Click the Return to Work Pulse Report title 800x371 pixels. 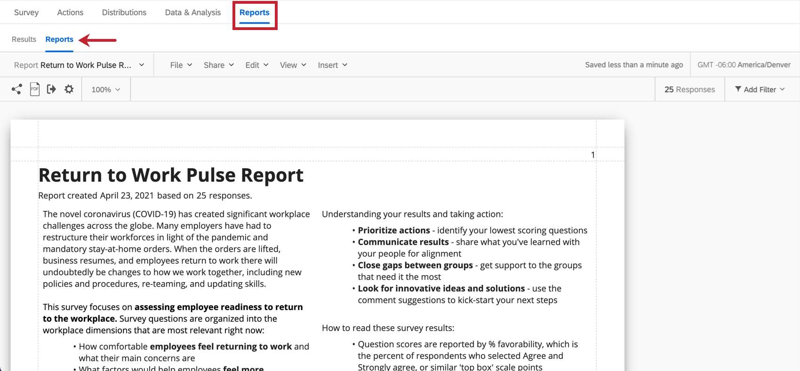(171, 175)
